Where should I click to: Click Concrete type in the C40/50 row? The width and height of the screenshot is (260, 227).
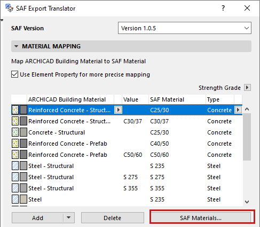pyautogui.click(x=219, y=144)
